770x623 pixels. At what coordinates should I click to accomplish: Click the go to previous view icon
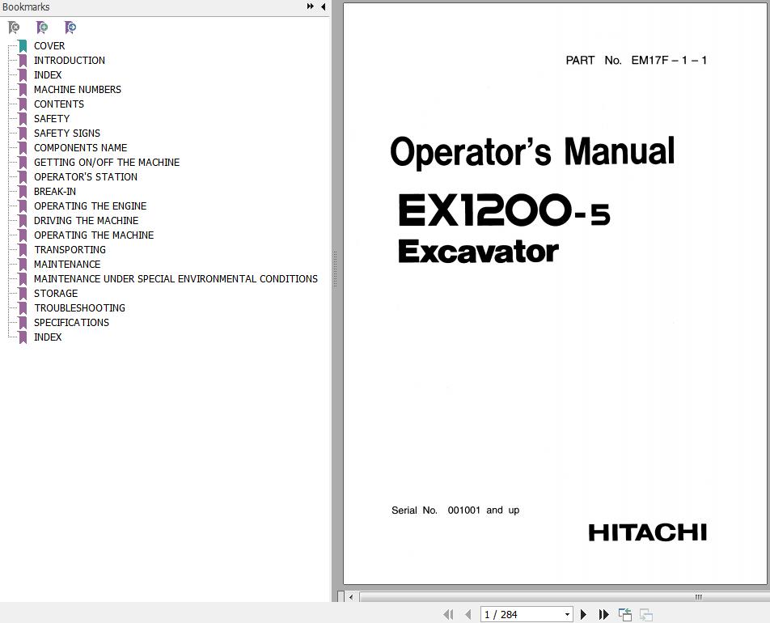[x=625, y=614]
